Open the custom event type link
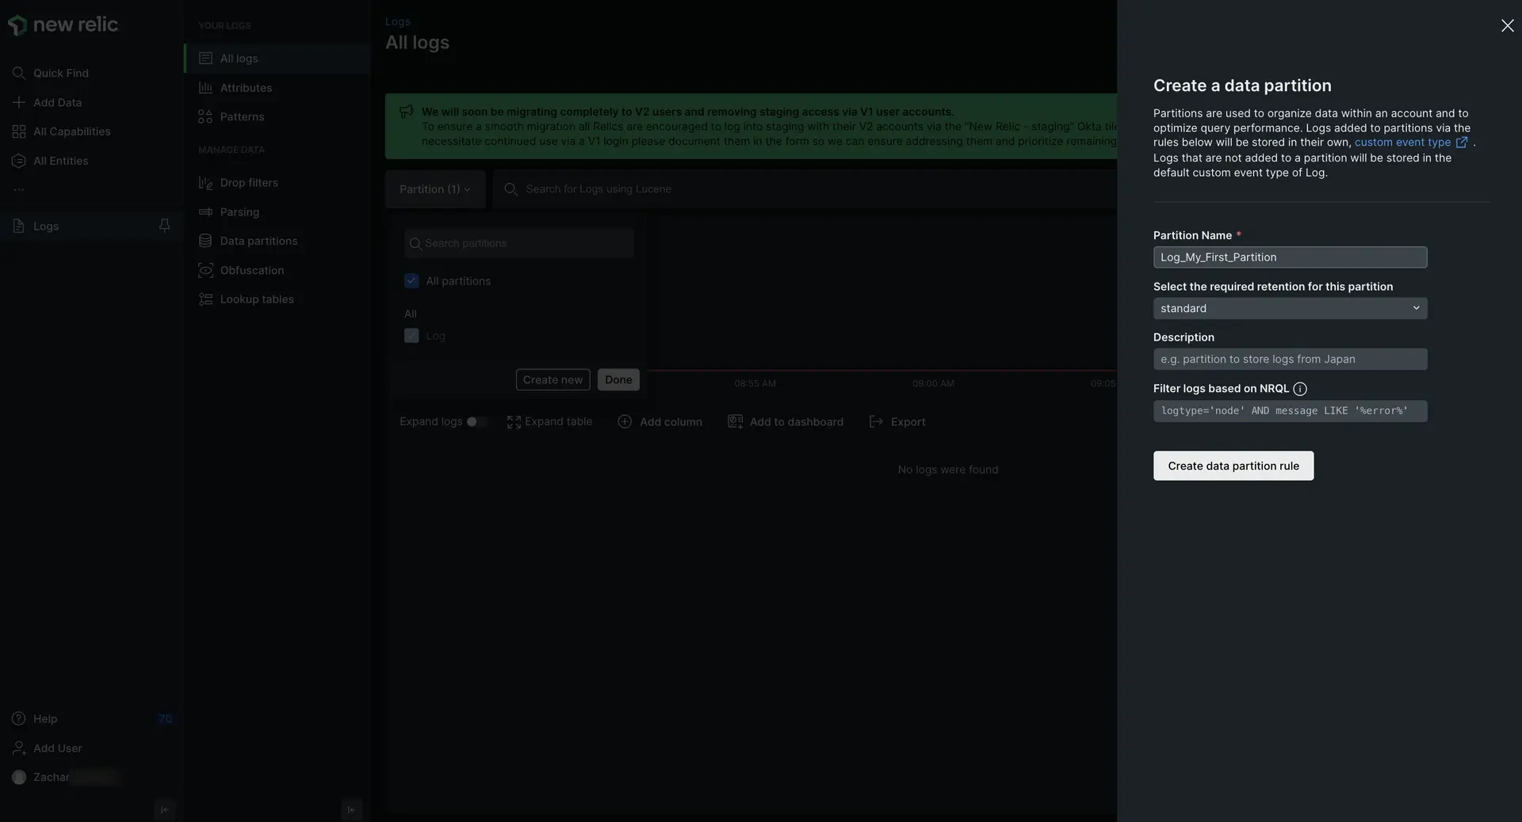Viewport: 1522px width, 822px height. 1402,143
